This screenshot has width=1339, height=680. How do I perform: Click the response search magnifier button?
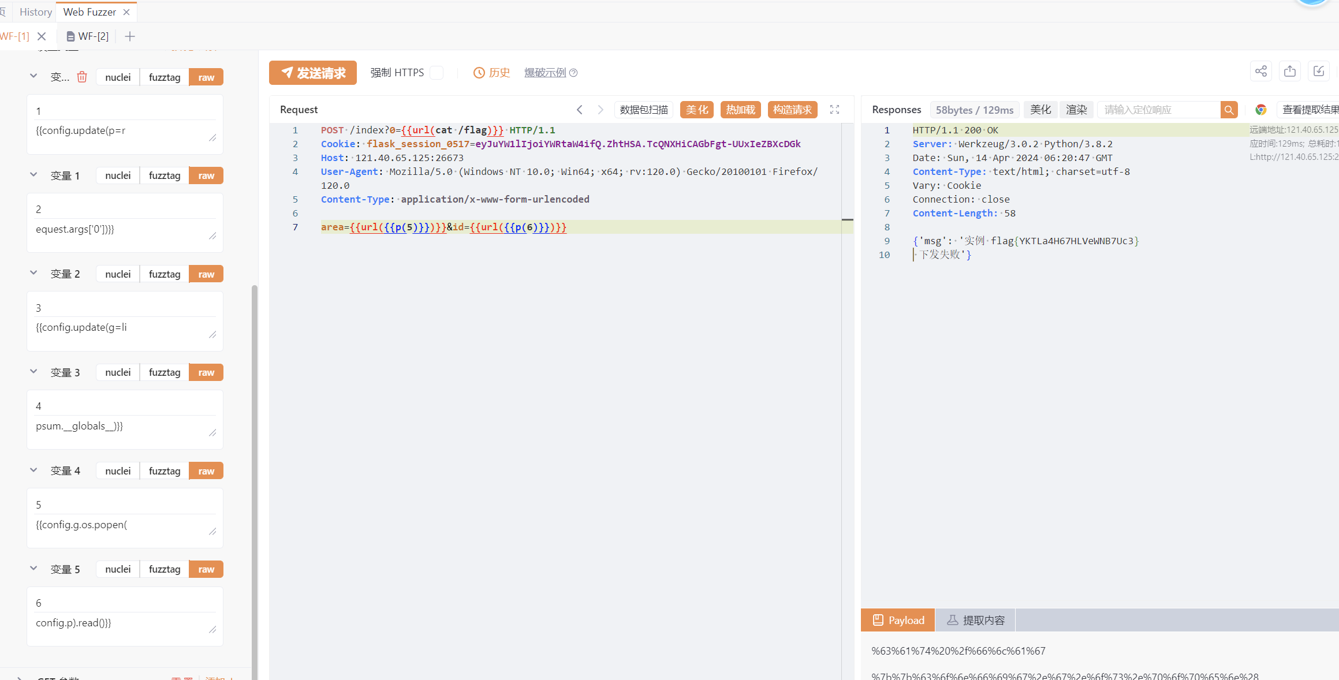point(1229,110)
